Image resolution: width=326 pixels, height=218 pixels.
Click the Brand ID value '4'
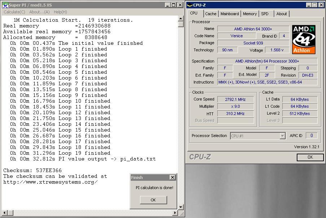284,36
